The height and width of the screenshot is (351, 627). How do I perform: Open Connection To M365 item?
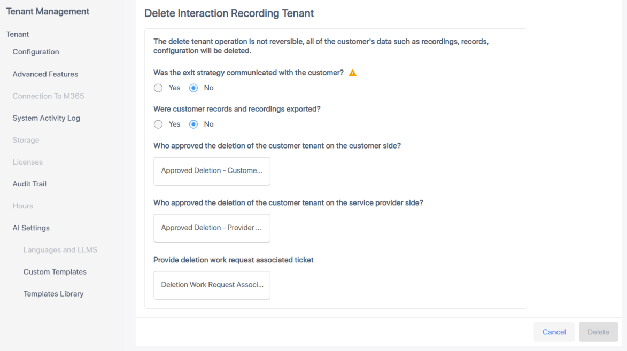coord(49,96)
